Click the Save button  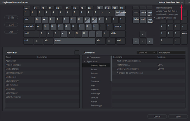tap(178, 117)
